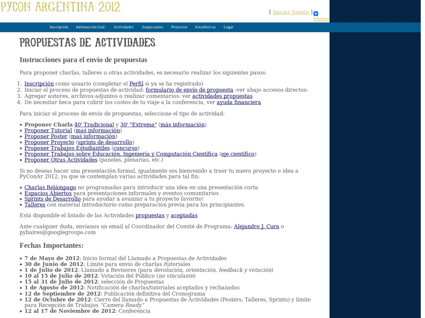Open the Talleres link
This screenshot has height=318, width=425.
pyautogui.click(x=35, y=205)
